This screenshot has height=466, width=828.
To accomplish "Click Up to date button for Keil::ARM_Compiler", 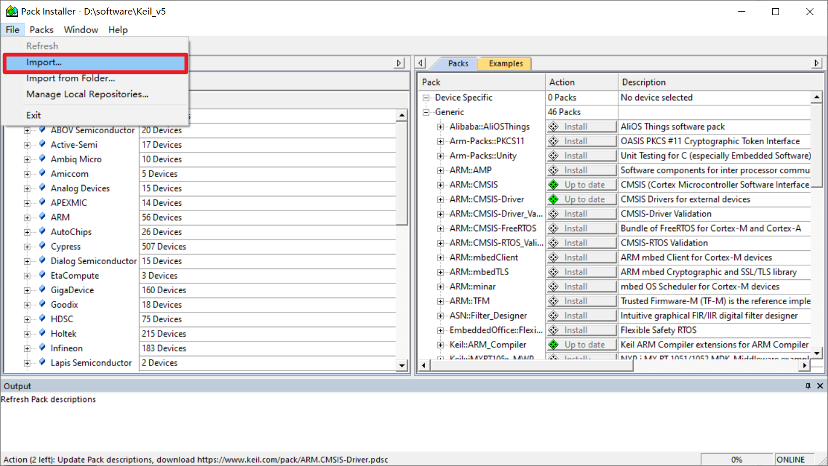I will click(581, 344).
